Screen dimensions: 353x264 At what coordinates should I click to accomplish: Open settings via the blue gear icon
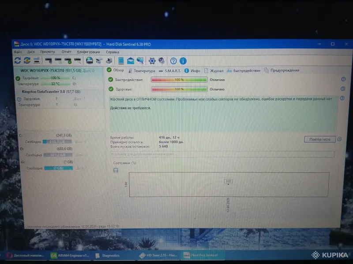(152, 61)
